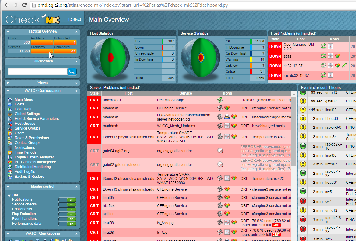Screen dimensions: 356x241
Task: Open host rac-dc32-12-37 in Host Problems
Action: pyautogui.click(x=296, y=75)
